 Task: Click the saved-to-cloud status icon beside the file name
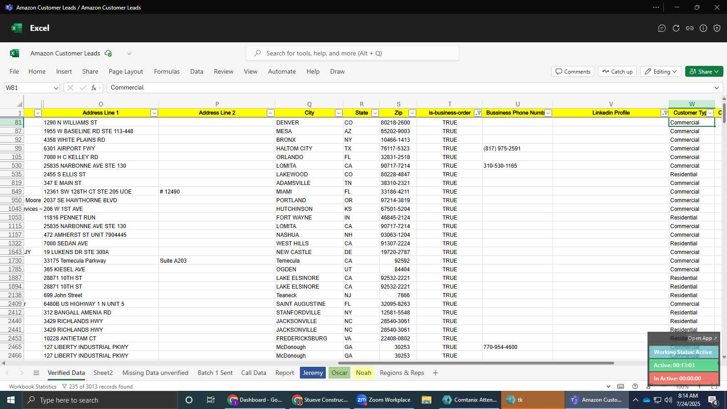(108, 53)
